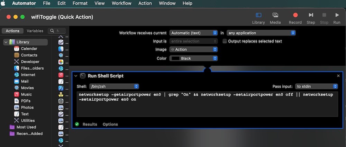Open the Apple menu

click(x=3, y=3)
